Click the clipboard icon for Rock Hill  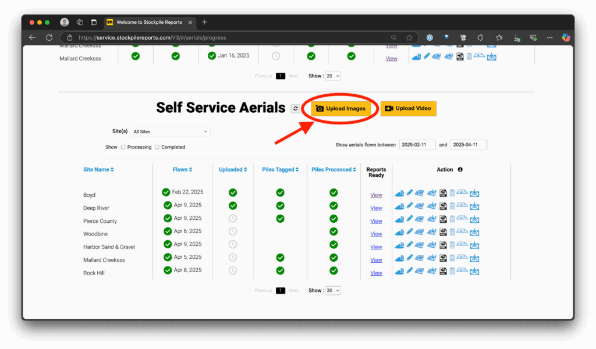click(x=452, y=272)
